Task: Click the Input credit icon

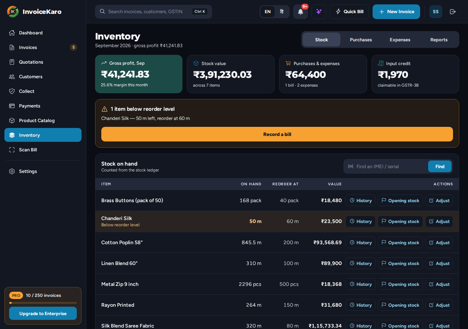Action: tap(381, 63)
